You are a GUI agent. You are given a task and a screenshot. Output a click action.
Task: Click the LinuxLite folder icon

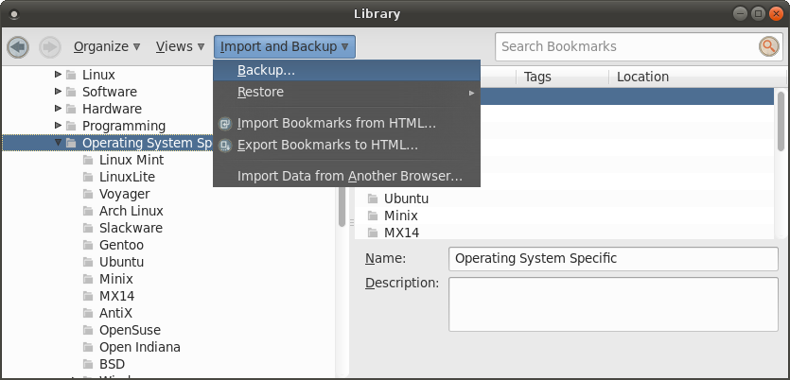tap(88, 177)
